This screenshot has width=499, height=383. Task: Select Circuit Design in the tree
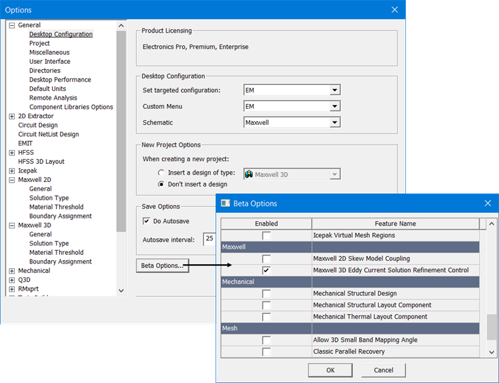click(38, 125)
